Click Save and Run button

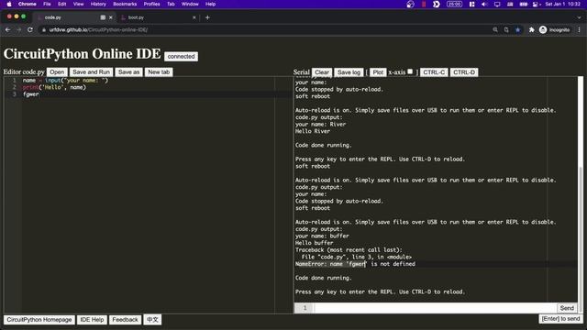(x=92, y=71)
